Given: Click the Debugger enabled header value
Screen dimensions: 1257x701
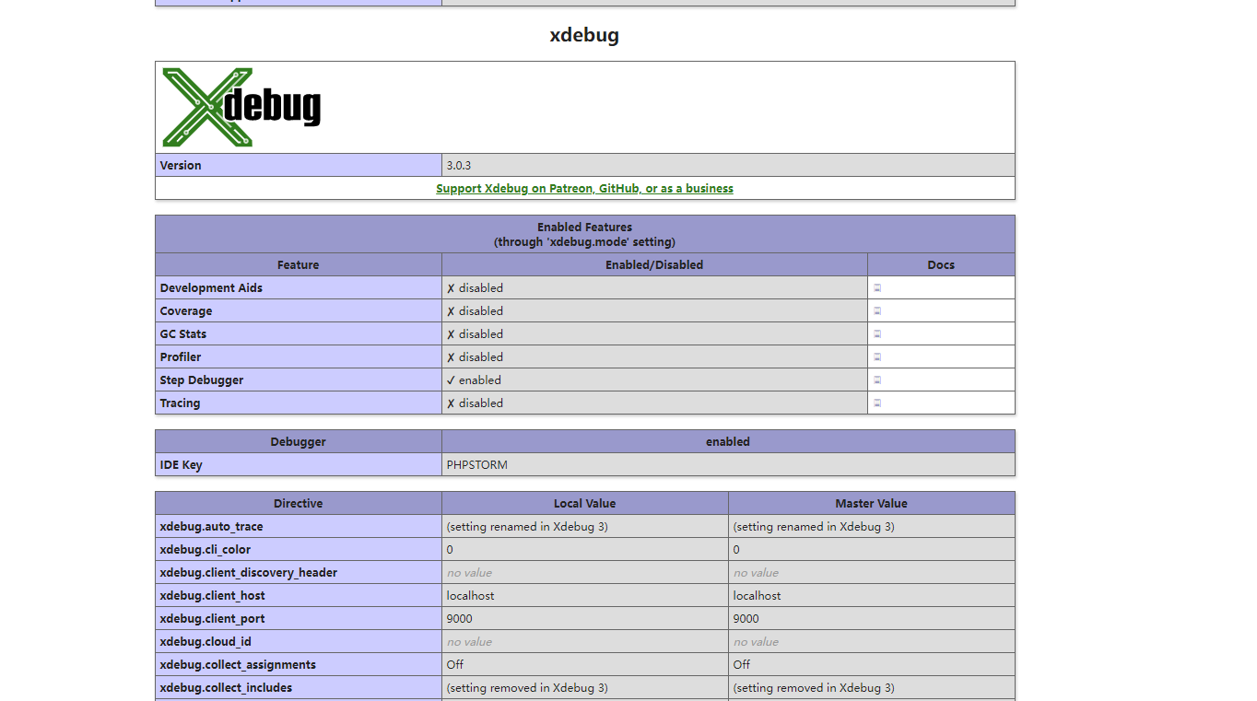Looking at the screenshot, I should point(728,442).
